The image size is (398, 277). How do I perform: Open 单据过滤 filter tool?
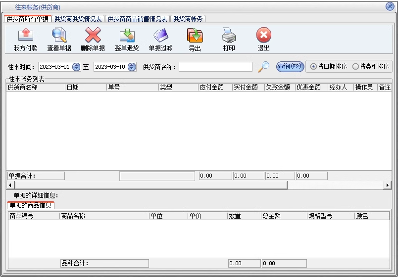[x=160, y=35]
